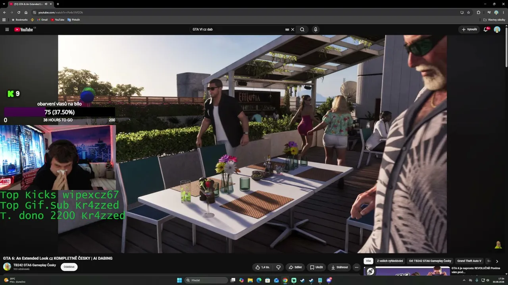Open the taskbar clock and date
The width and height of the screenshot is (508, 285).
tap(498, 280)
